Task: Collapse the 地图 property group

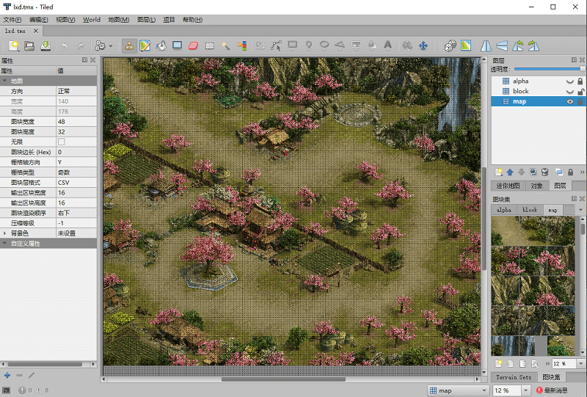Action: 4,81
